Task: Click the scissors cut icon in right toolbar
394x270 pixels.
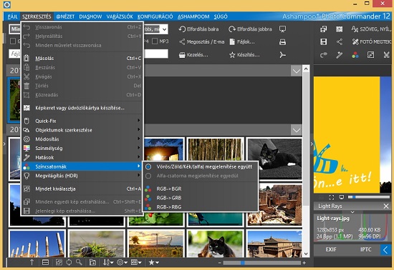Action: (386, 55)
